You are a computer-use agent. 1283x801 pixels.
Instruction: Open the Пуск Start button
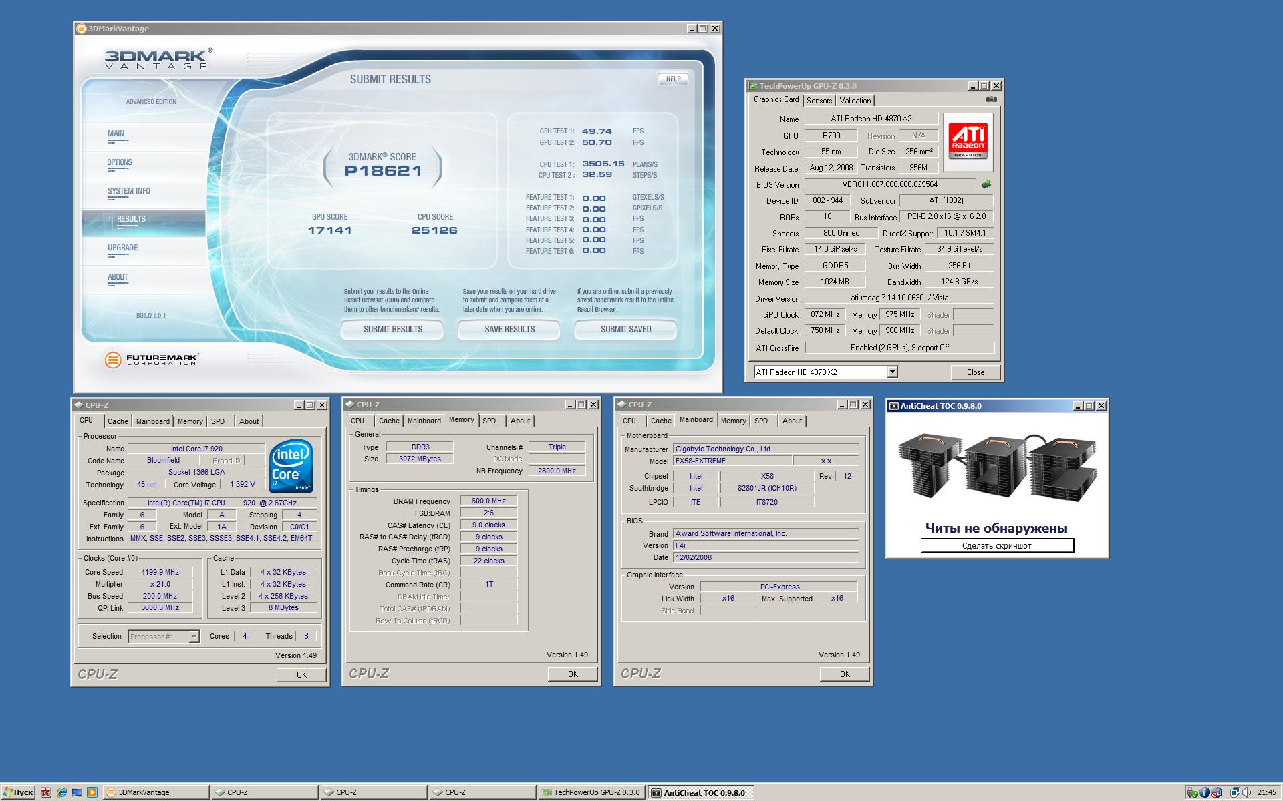click(x=18, y=792)
